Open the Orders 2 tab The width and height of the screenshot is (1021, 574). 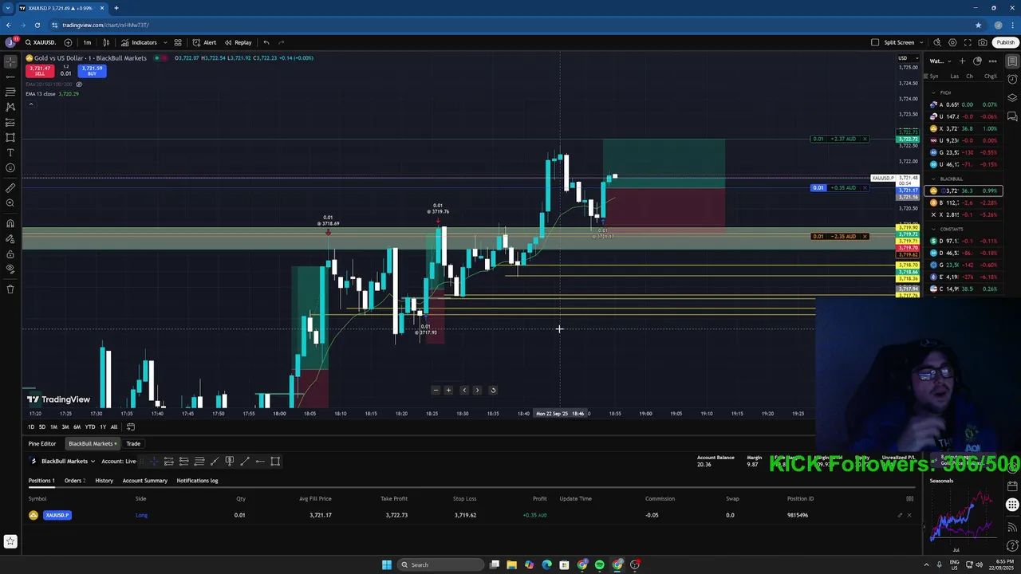75,481
